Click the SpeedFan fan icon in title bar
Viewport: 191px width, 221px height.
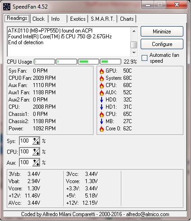tap(7, 7)
